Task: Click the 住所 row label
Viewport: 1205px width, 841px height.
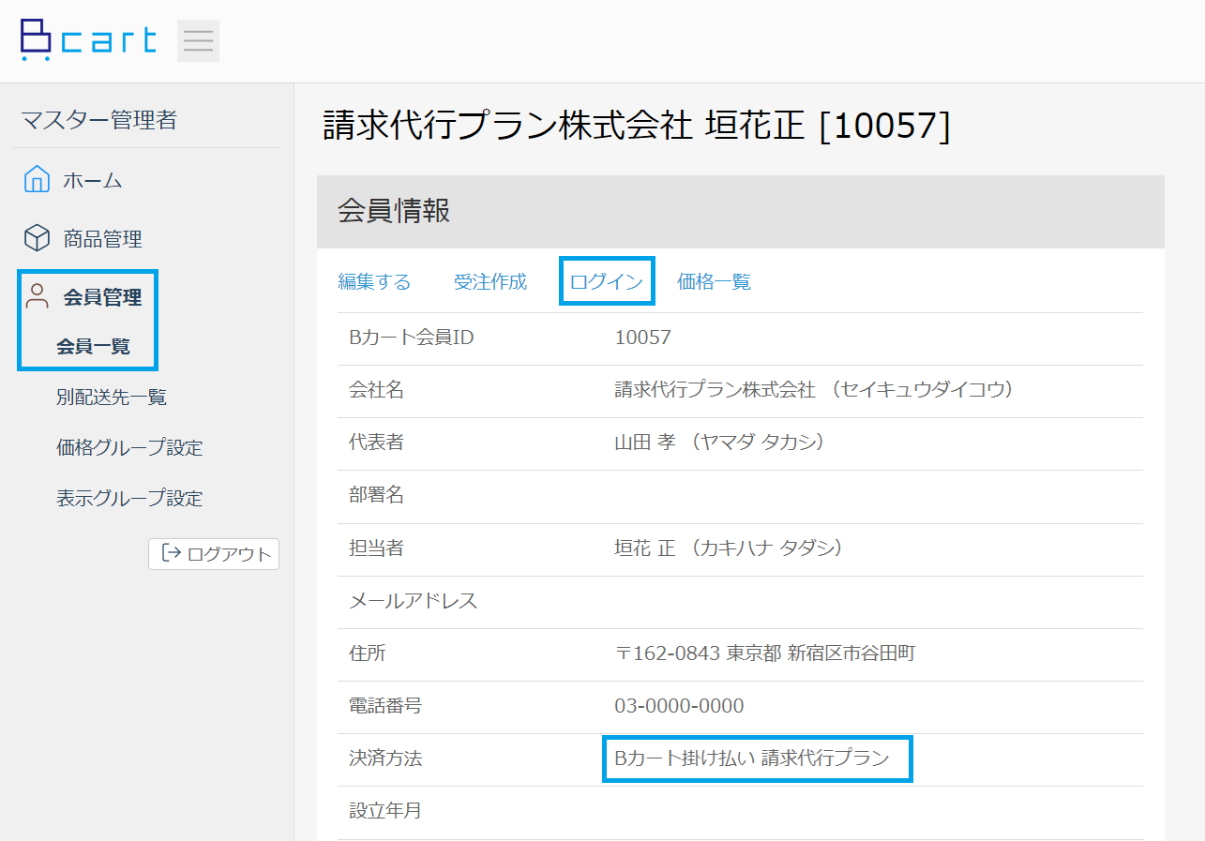Action: coord(368,653)
